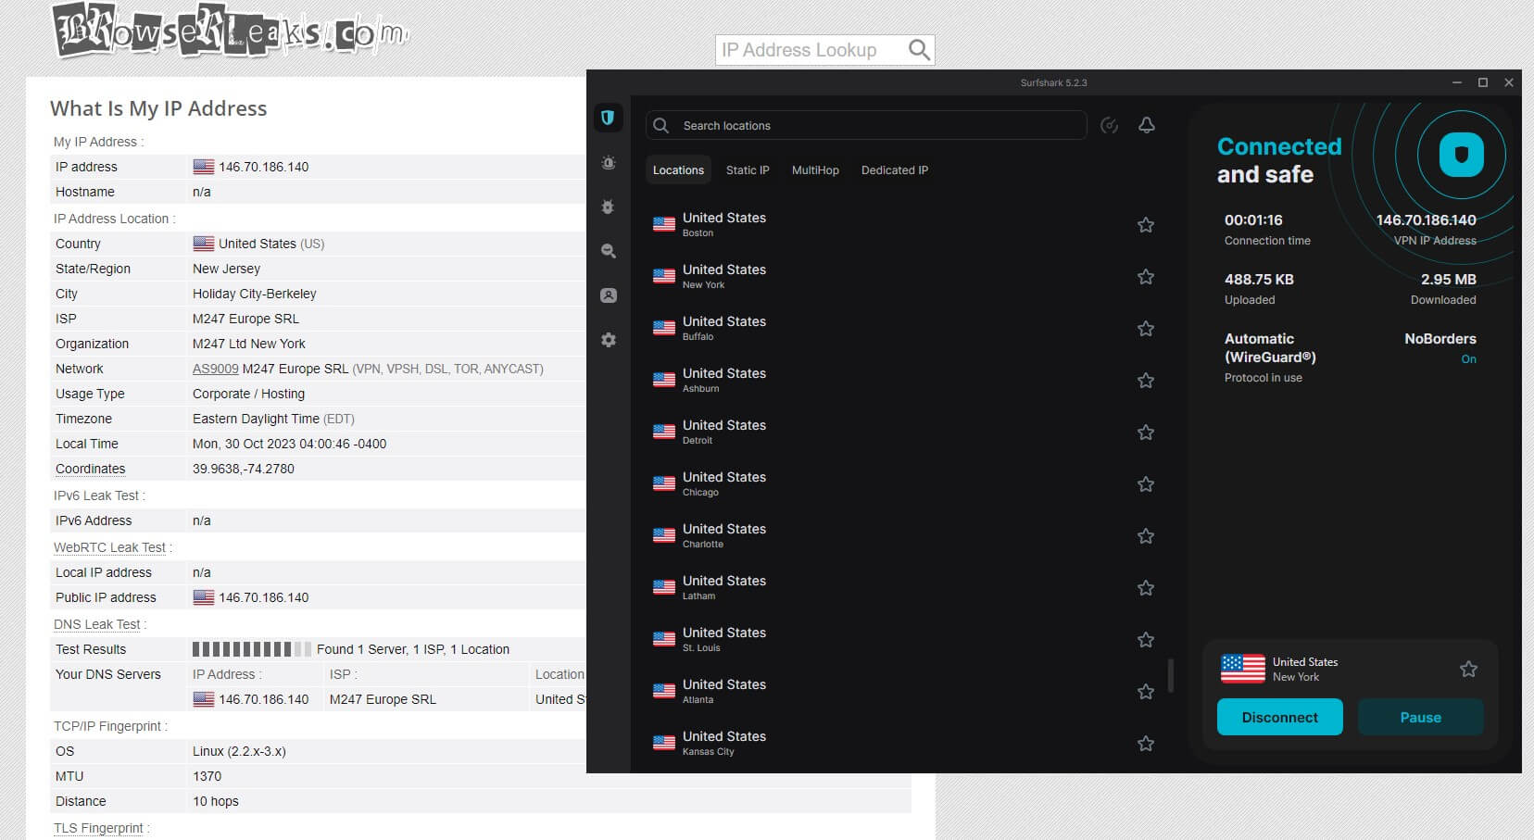This screenshot has height=840, width=1534.
Task: Click the magnifier icon in IP Address Lookup
Action: (x=919, y=50)
